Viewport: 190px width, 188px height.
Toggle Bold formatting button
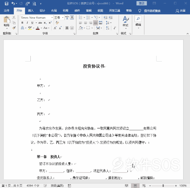coord(22,23)
